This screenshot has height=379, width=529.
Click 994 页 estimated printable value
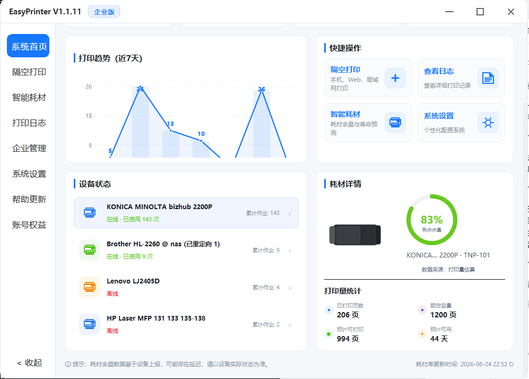(348, 339)
